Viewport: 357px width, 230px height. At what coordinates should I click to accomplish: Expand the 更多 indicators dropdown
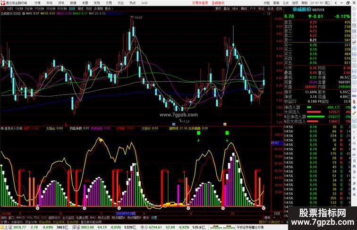tap(146, 218)
